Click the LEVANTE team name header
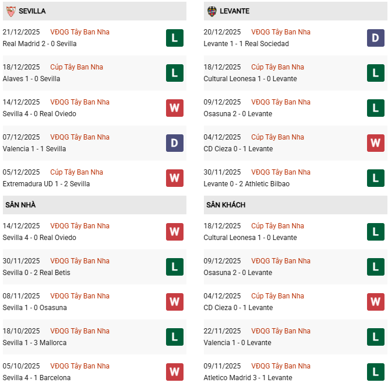The image size is (388, 386). point(235,11)
